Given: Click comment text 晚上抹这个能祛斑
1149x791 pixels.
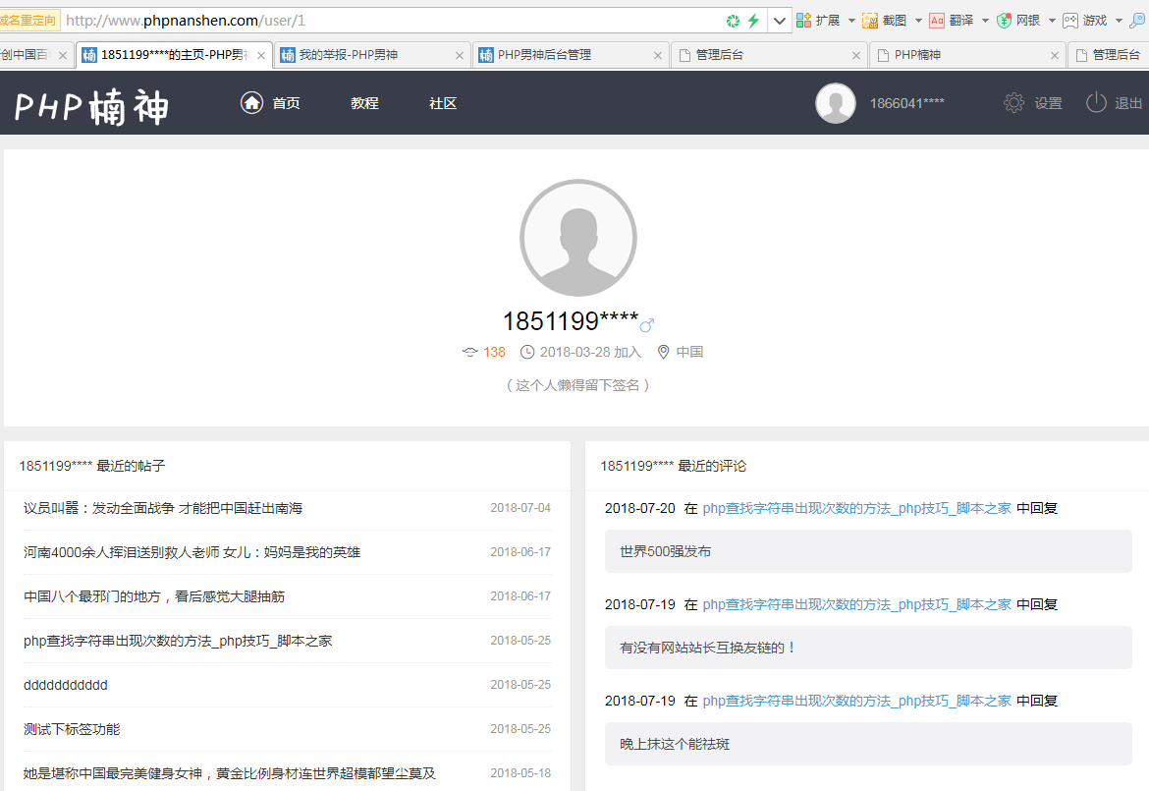Looking at the screenshot, I should click(674, 744).
